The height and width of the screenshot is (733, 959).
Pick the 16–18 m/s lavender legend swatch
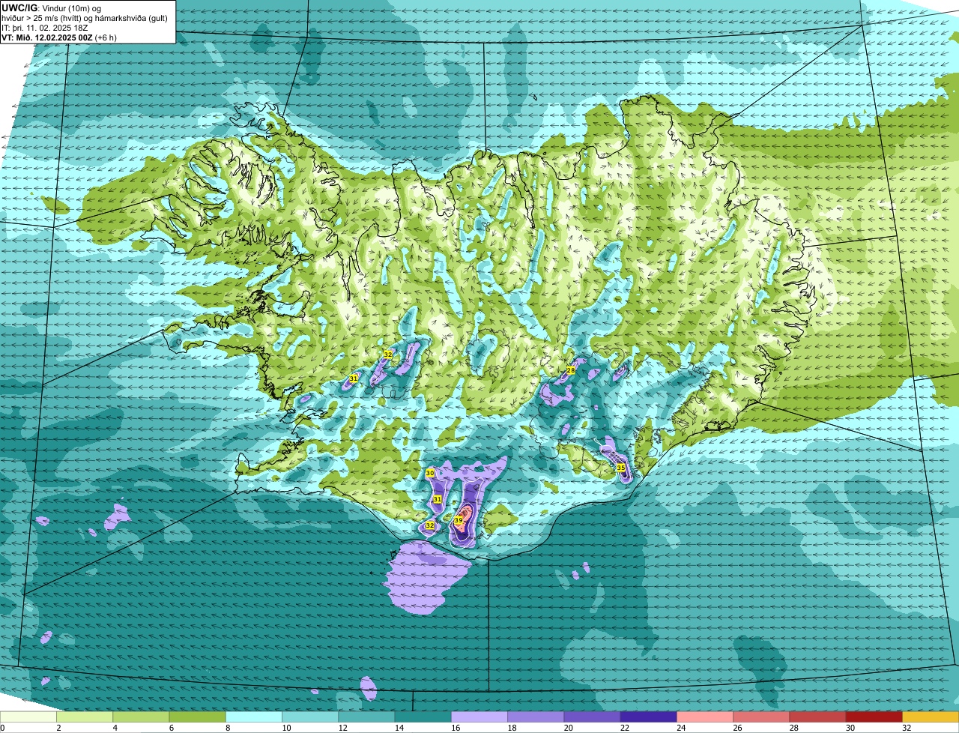click(479, 717)
